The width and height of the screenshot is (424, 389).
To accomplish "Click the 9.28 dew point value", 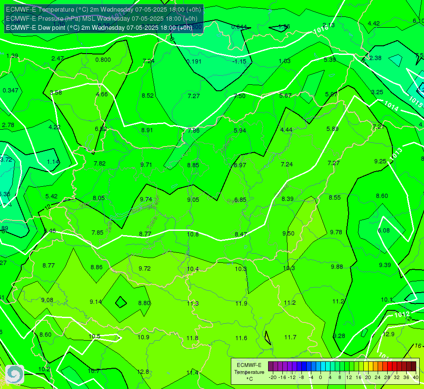I will point(339,336).
